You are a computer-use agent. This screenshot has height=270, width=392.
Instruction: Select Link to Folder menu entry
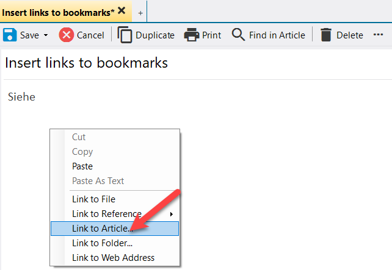pyautogui.click(x=102, y=243)
